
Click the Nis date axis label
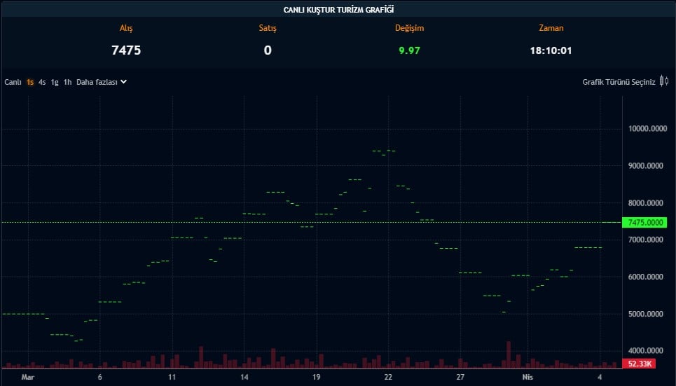coord(529,377)
